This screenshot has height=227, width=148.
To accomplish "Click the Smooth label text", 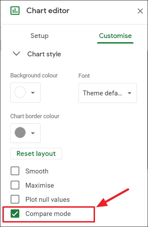I will tap(37, 171).
